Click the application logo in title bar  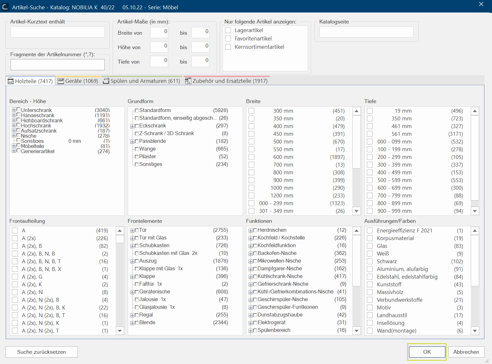pos(5,7)
